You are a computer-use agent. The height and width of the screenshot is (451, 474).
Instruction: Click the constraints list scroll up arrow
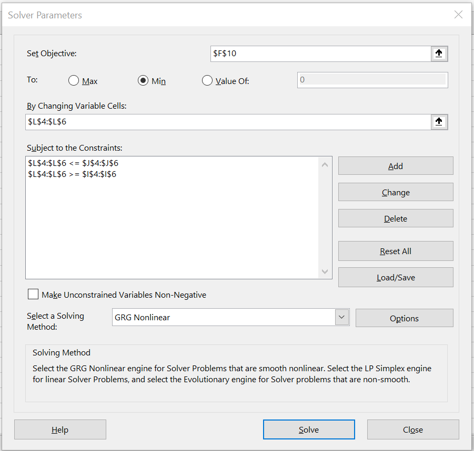(x=325, y=165)
